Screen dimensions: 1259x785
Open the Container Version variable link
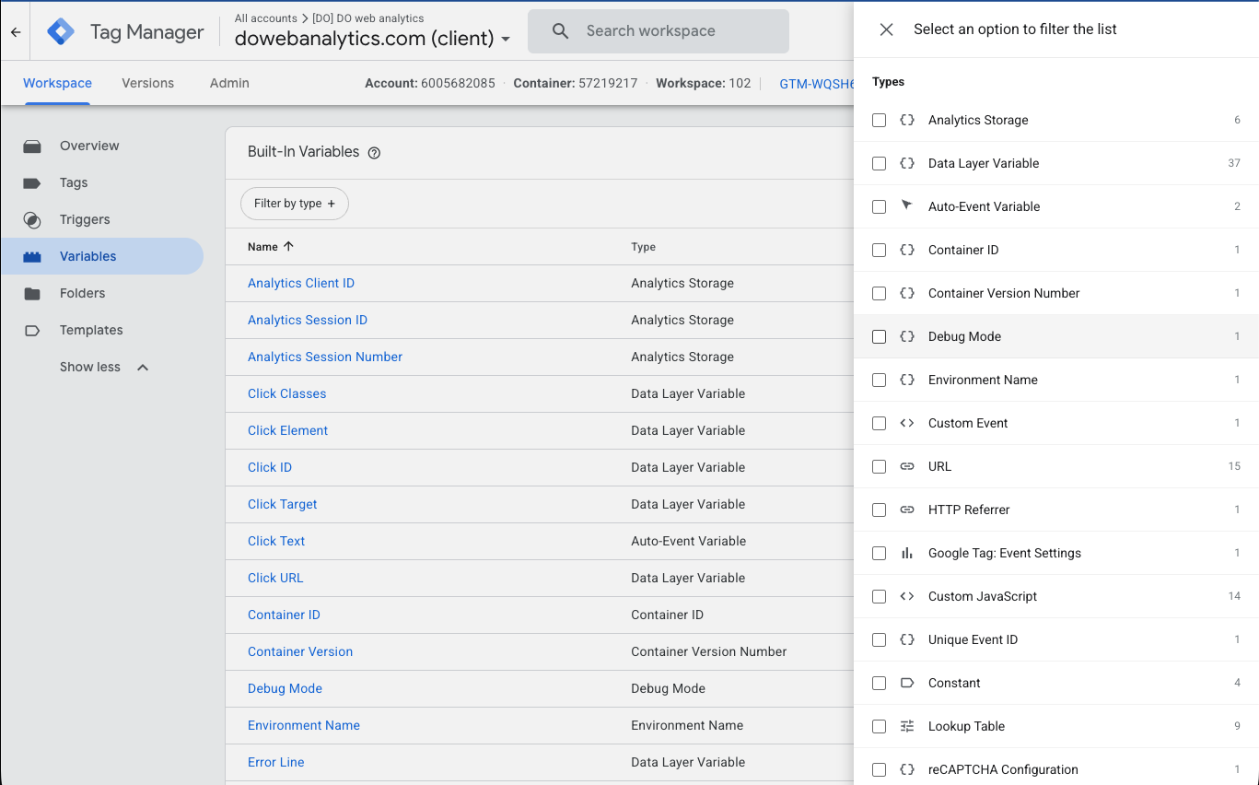click(300, 651)
